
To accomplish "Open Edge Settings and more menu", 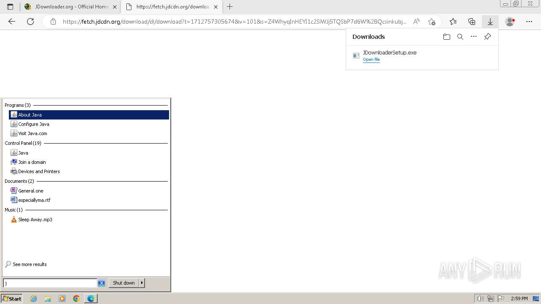I will pyautogui.click(x=529, y=22).
